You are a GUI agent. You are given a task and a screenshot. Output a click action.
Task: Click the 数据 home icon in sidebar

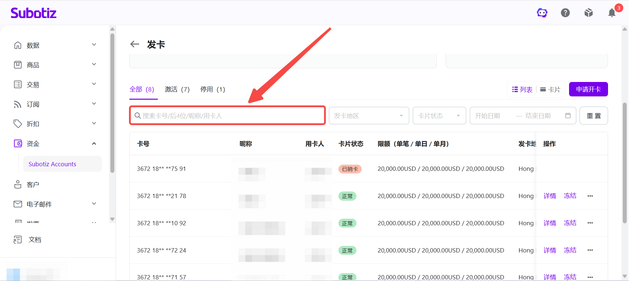click(18, 45)
